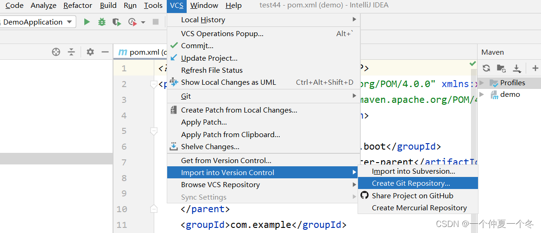Open the Refactor menu
541x233 pixels.
78,6
